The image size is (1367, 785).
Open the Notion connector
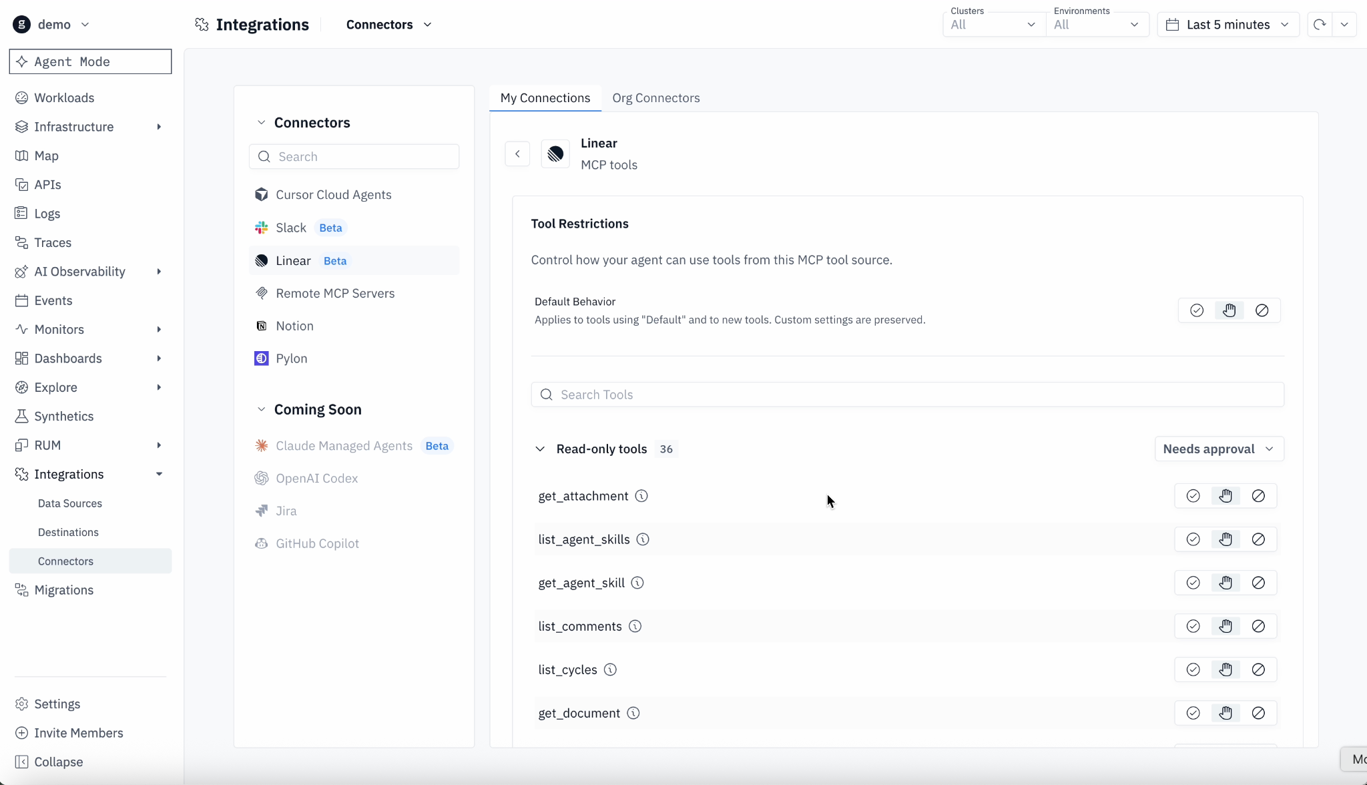(354, 326)
